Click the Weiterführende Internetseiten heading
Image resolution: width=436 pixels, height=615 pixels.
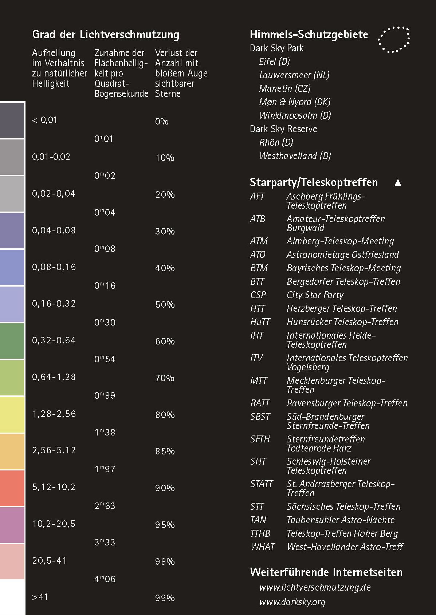tap(326, 572)
